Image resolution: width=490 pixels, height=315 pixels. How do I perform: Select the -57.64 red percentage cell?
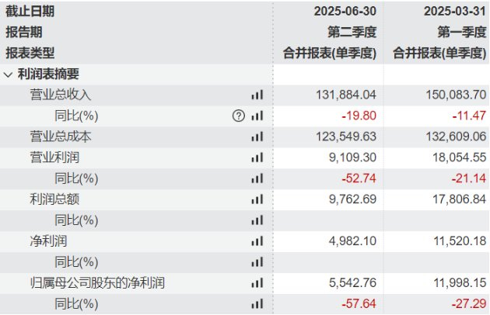360,304
